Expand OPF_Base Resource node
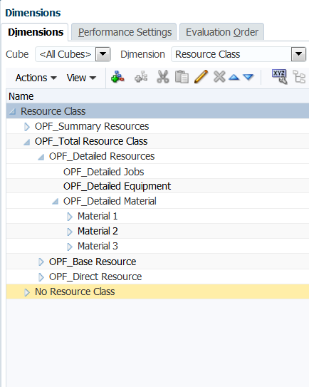 click(41, 262)
